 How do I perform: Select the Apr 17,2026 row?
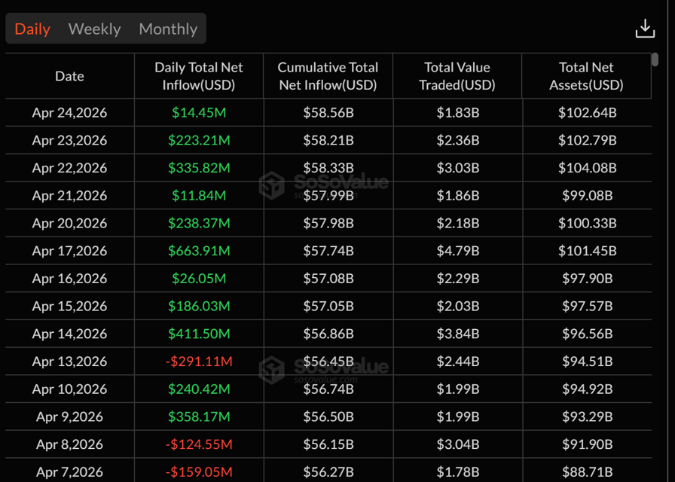tap(69, 251)
